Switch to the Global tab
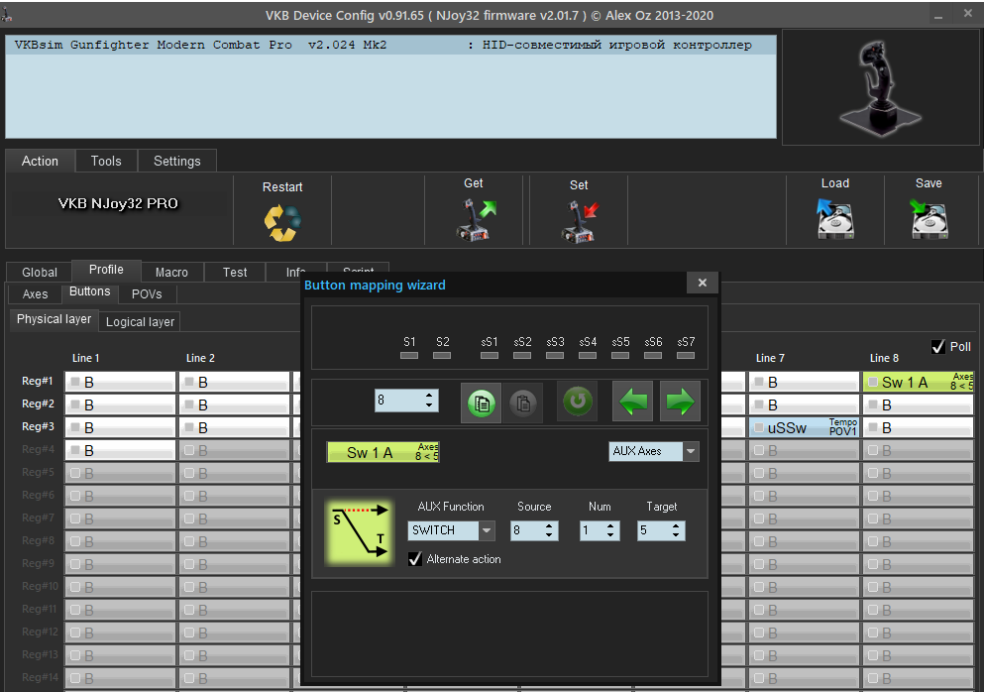 (40, 272)
